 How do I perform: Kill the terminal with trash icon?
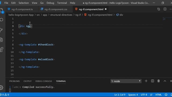159,81
